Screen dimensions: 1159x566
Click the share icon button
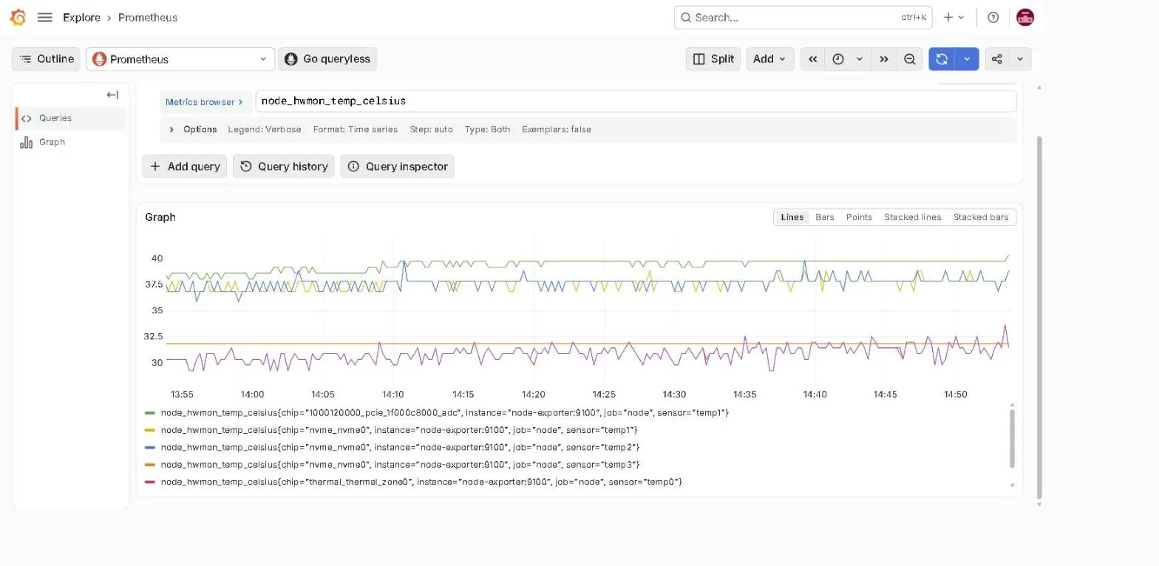pos(996,59)
